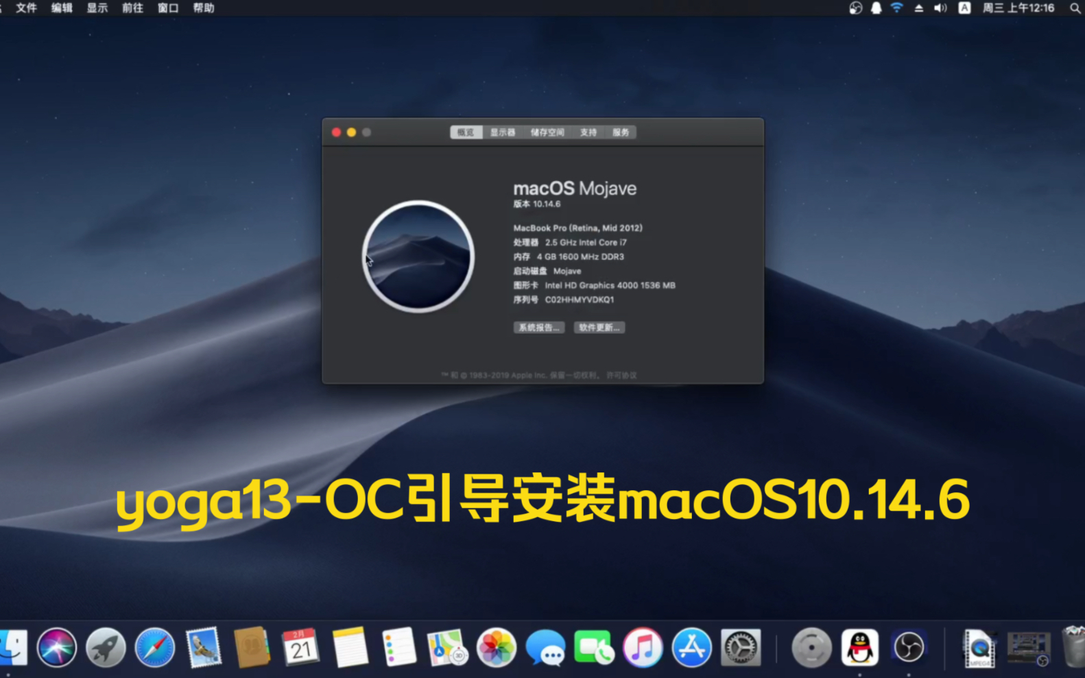
Task: Launch Safari from the Dock
Action: [155, 647]
